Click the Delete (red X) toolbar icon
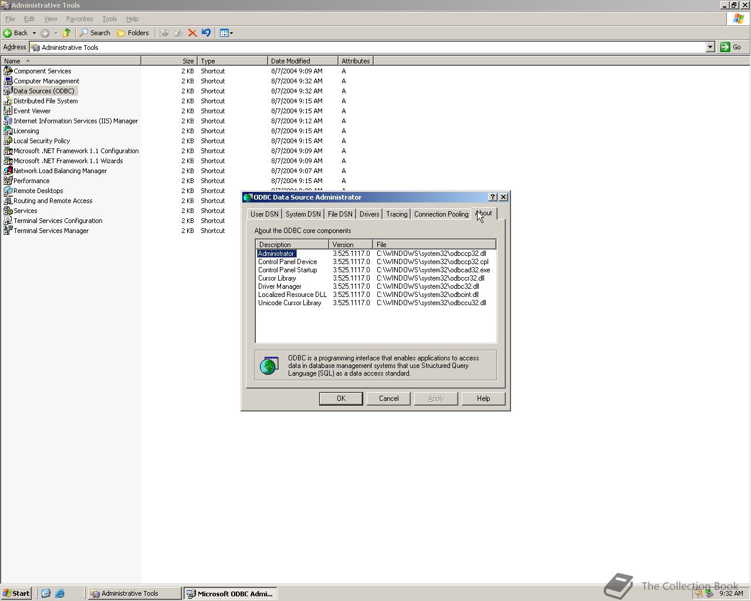The width and height of the screenshot is (751, 601). click(192, 33)
